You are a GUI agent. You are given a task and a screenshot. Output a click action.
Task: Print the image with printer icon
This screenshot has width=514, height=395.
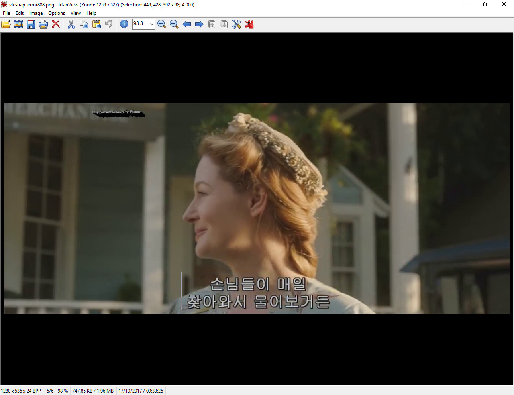coord(43,24)
